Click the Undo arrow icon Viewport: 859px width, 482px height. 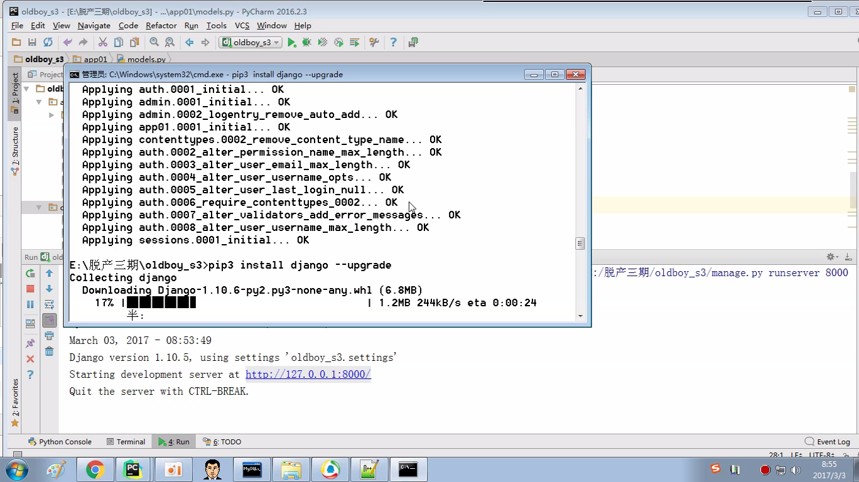(x=67, y=42)
